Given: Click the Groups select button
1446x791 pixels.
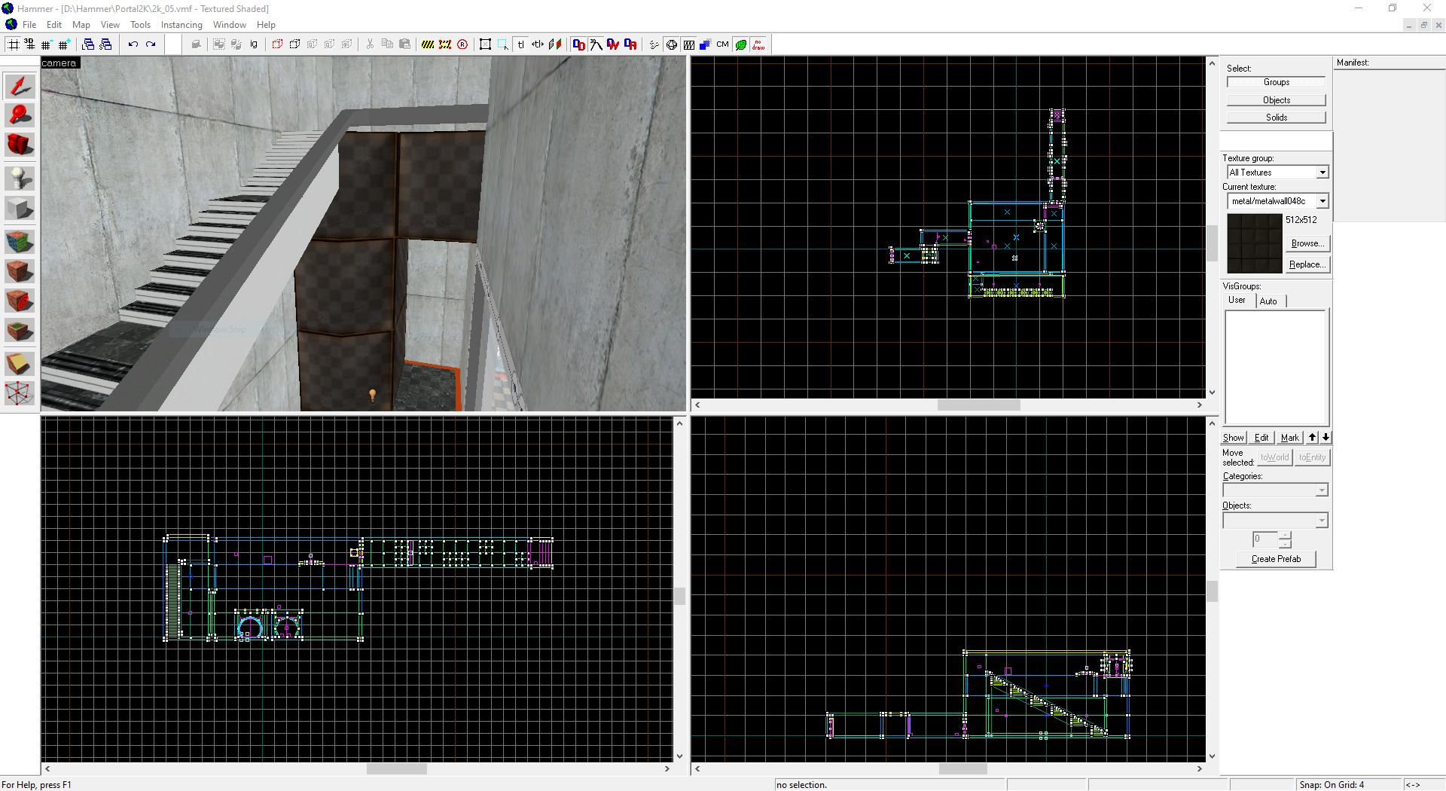Looking at the screenshot, I should tap(1276, 82).
